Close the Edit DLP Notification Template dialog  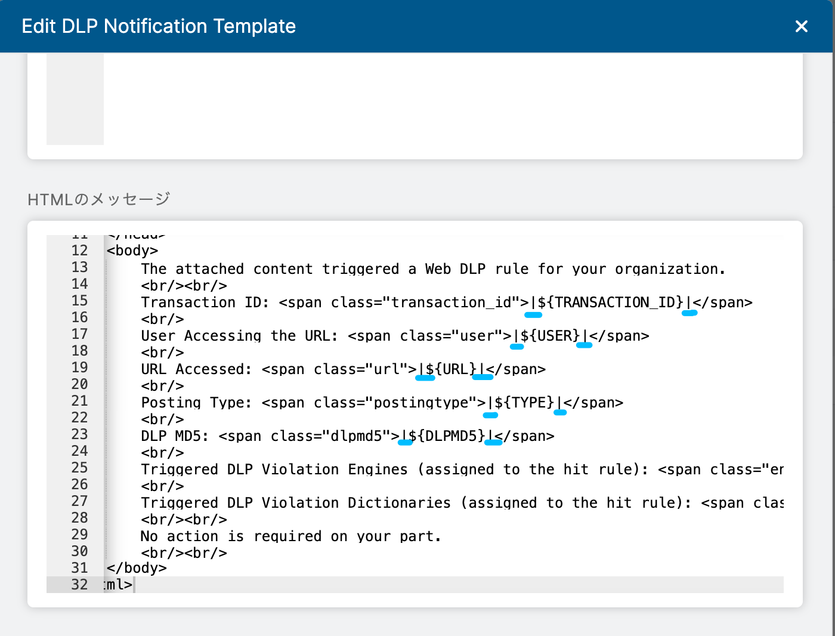pos(801,26)
